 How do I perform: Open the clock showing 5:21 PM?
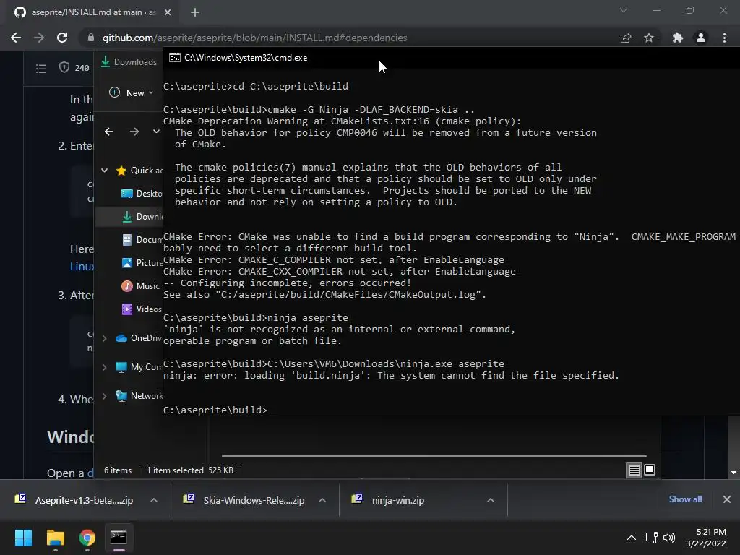coord(706,538)
